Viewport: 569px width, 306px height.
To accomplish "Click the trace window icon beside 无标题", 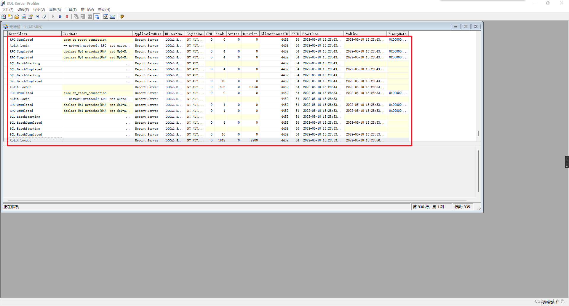I will click(6, 27).
